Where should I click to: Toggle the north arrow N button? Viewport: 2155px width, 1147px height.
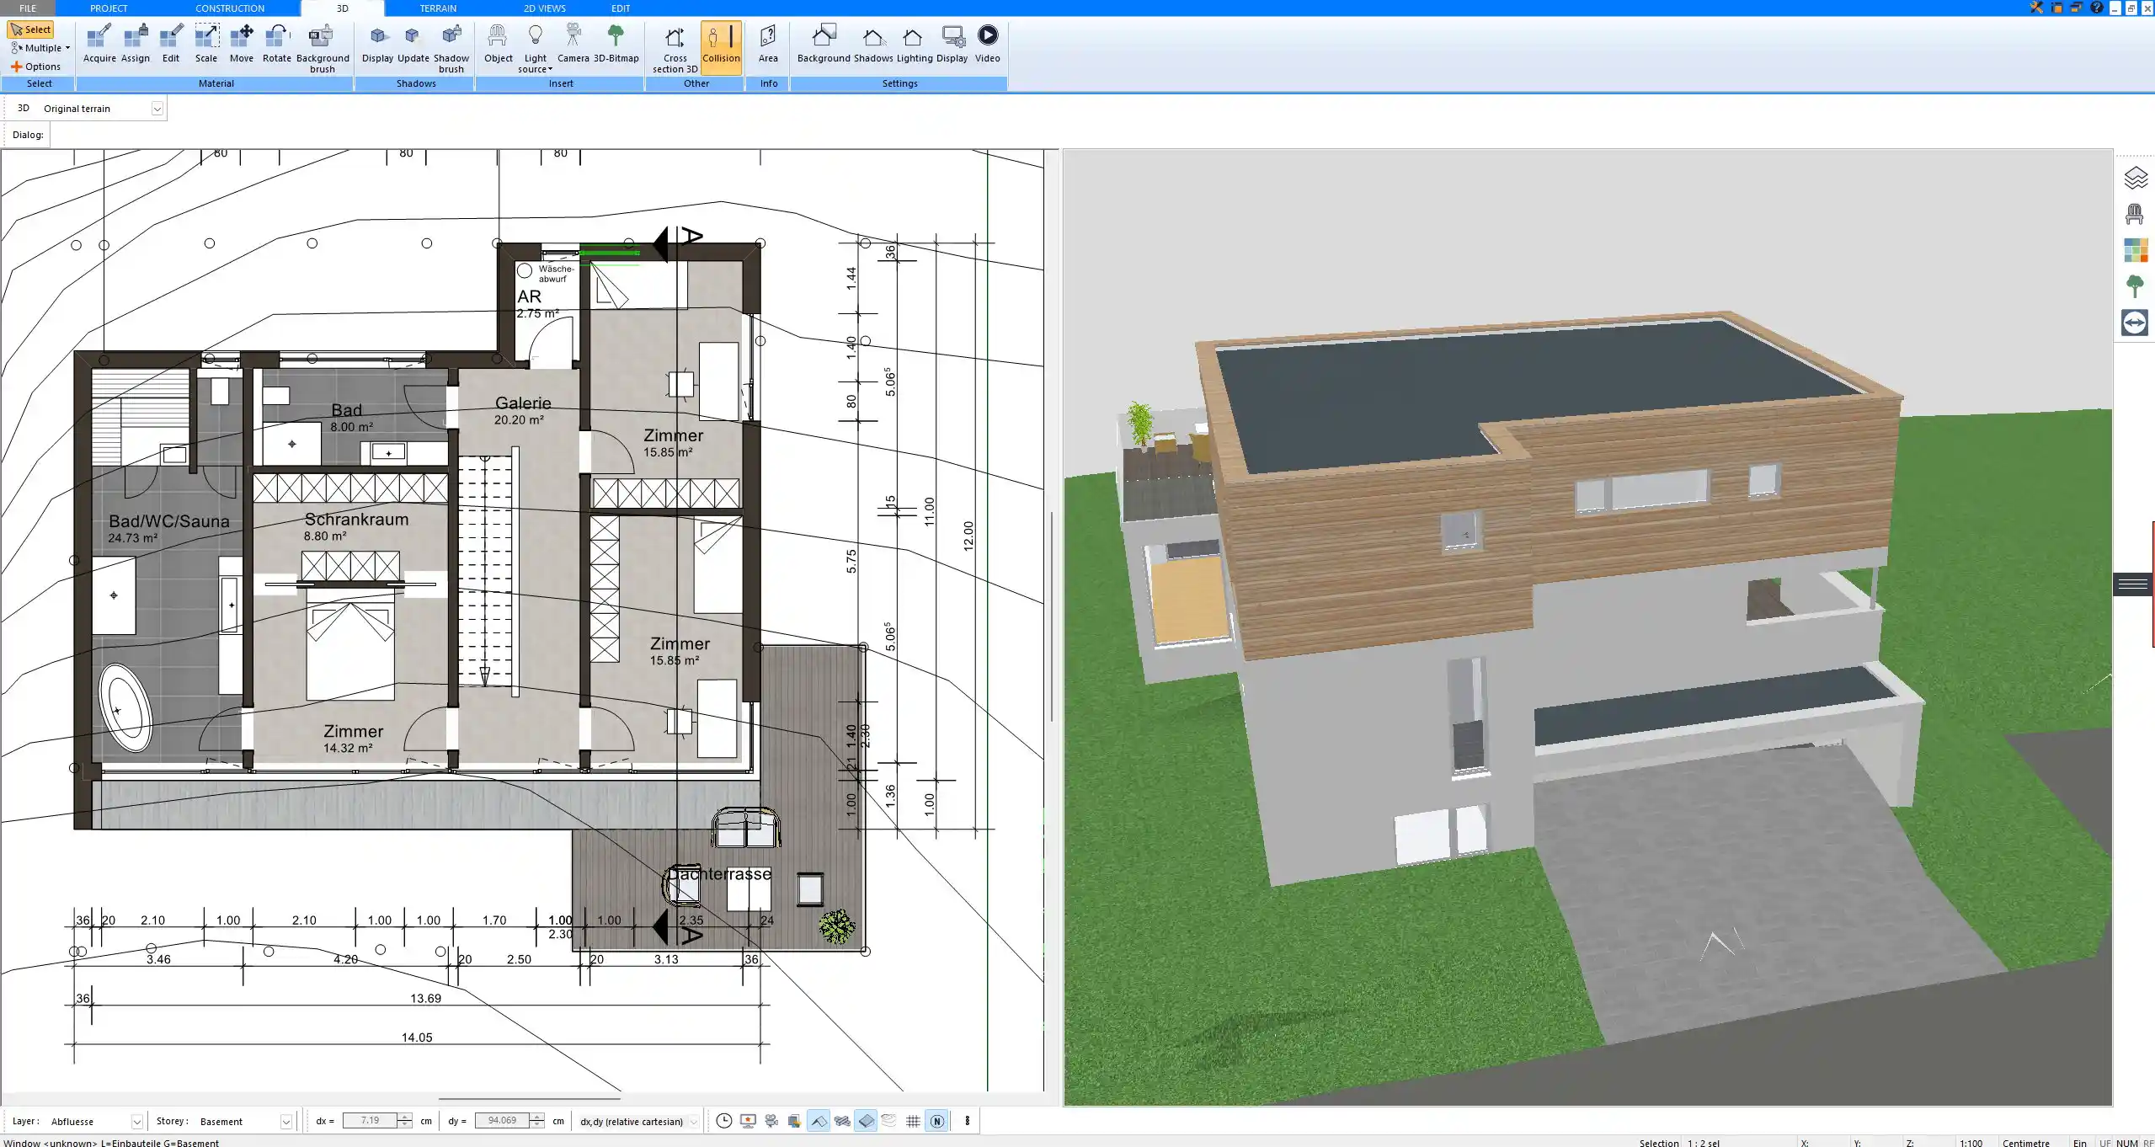click(936, 1121)
